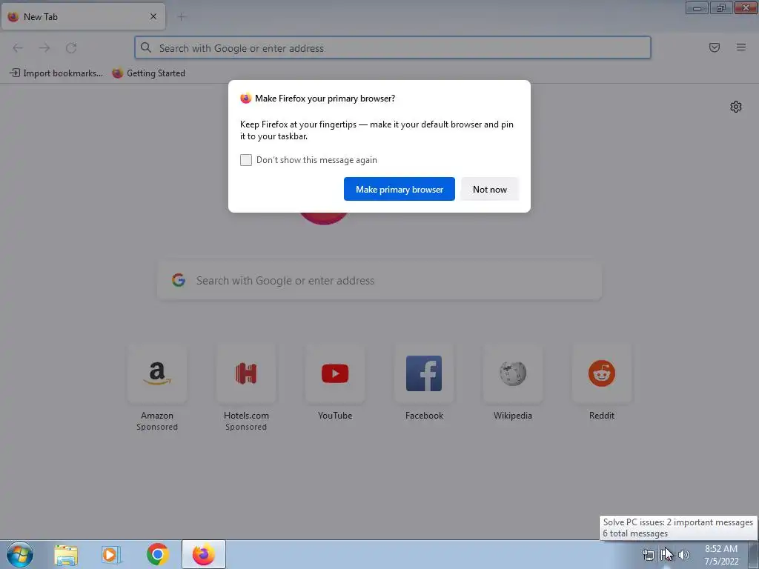
Task: Launch Google Chrome from taskbar
Action: pos(157,554)
